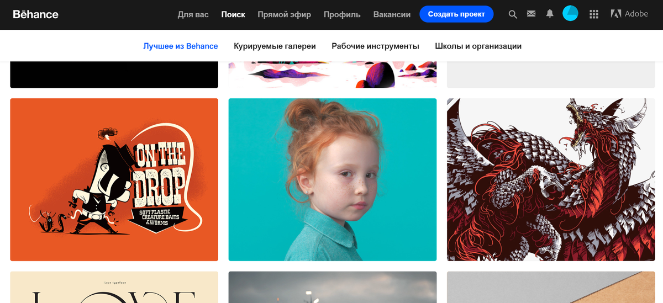
Task: Go to the Вакансии section
Action: coord(392,14)
